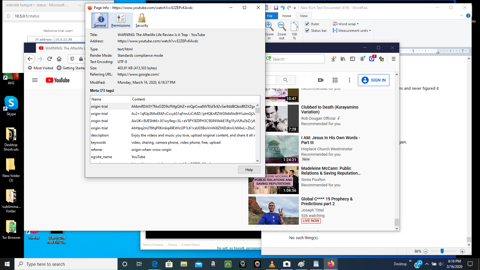480x270 pixels.
Task: Open Firefox hamburger menu
Action: (394, 59)
